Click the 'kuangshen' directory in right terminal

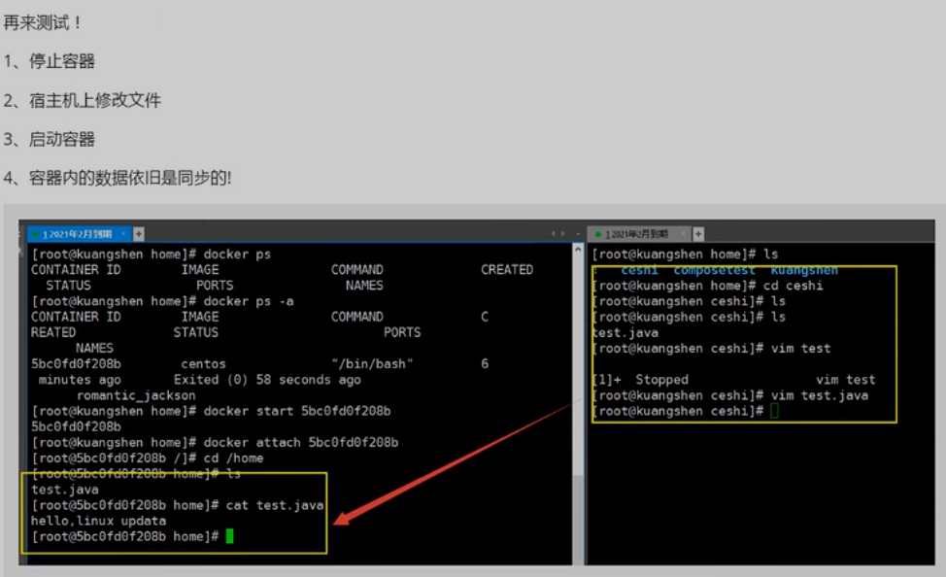804,270
